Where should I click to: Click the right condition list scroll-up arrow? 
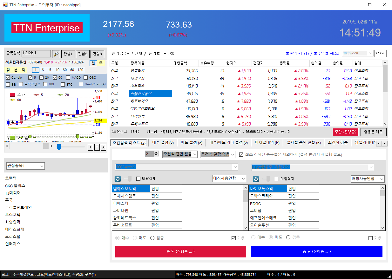(383, 188)
